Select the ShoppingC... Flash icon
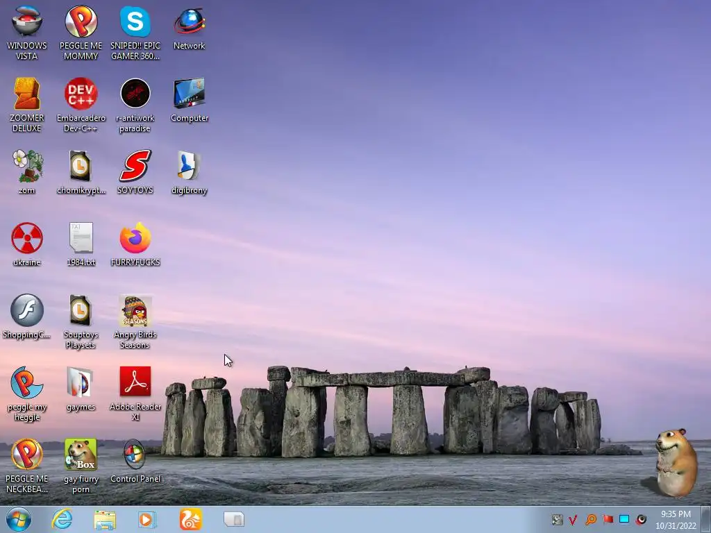The width and height of the screenshot is (711, 533). tap(27, 316)
